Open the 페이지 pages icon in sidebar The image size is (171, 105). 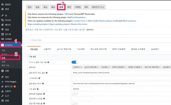(x=2, y=25)
